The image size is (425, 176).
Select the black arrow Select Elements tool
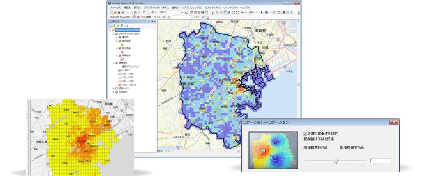coord(261,13)
